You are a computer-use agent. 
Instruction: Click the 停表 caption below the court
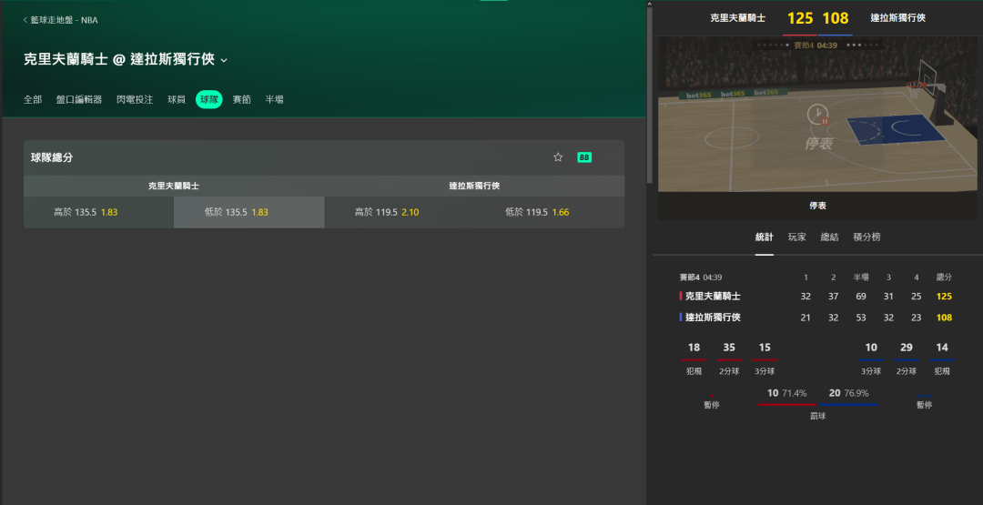[817, 206]
